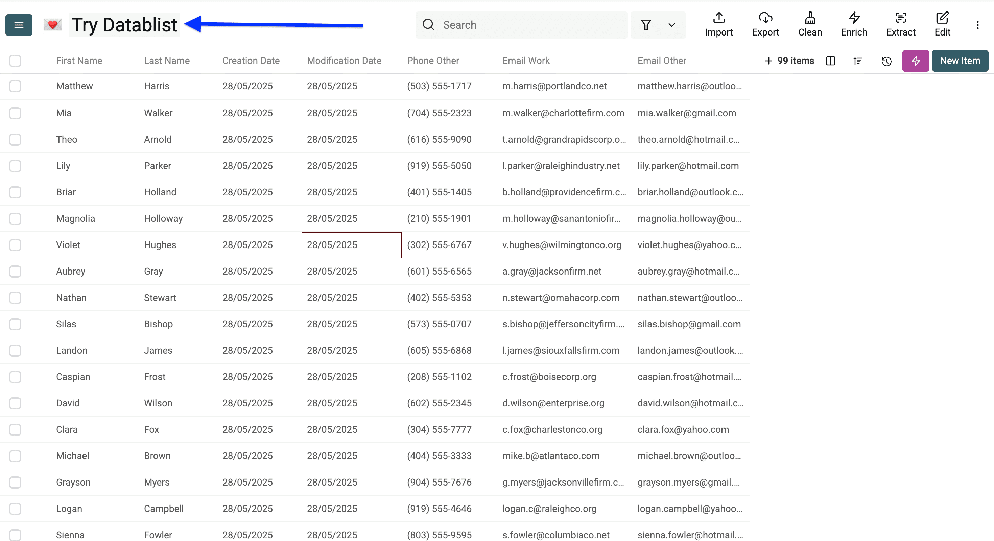The width and height of the screenshot is (994, 541).
Task: Create a New Item
Action: tap(960, 61)
